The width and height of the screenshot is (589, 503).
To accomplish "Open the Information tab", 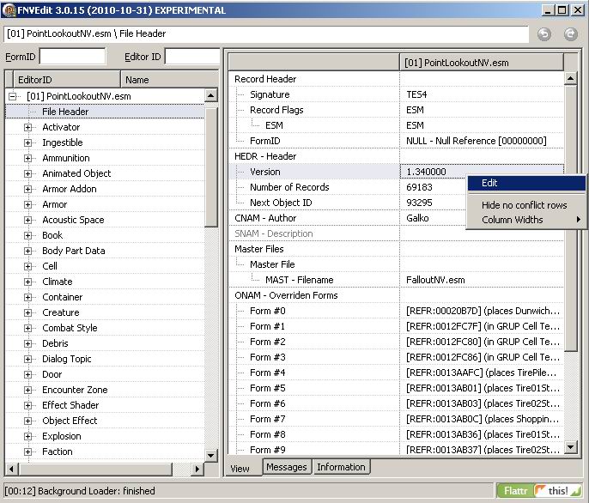I will 341,467.
